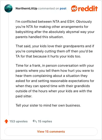This screenshot has width=102, height=140.
Task: Collapse the comment using the vertical thread line
Action: click(x=8, y=64)
